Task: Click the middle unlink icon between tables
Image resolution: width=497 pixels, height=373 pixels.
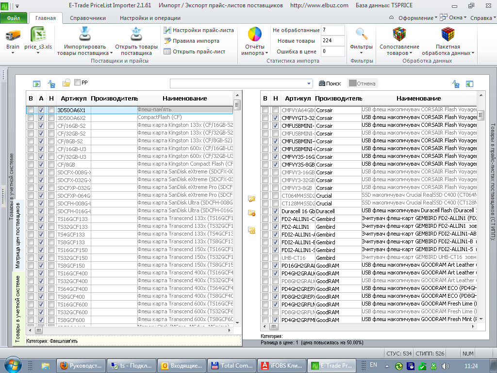Action: pos(252,213)
